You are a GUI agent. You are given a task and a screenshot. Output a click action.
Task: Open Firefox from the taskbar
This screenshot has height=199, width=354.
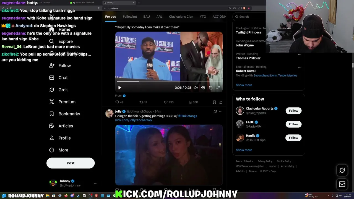point(66,196)
